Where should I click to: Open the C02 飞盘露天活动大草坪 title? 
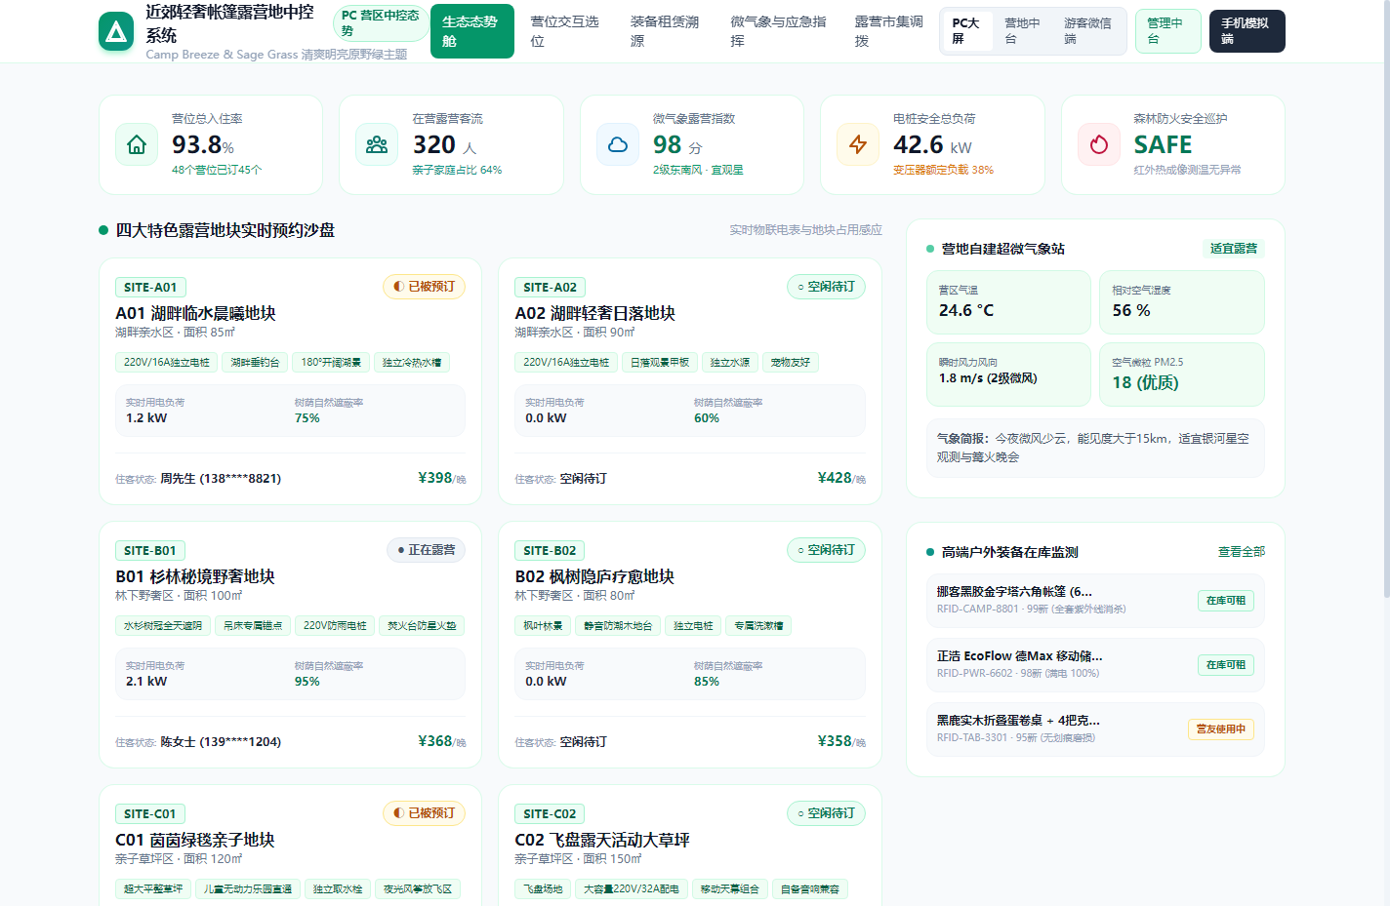pyautogui.click(x=602, y=840)
